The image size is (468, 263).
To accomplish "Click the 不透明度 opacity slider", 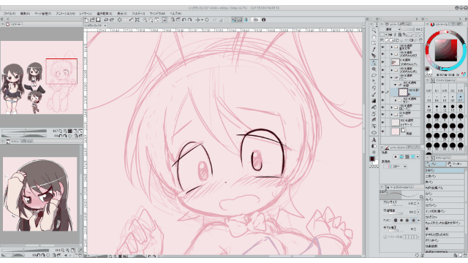I will coord(395,213).
